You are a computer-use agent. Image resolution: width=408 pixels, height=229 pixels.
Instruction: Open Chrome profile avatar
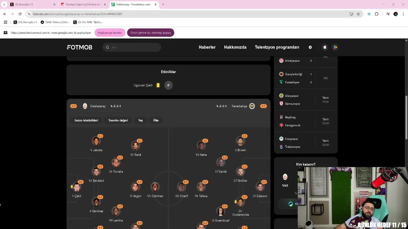[396, 14]
